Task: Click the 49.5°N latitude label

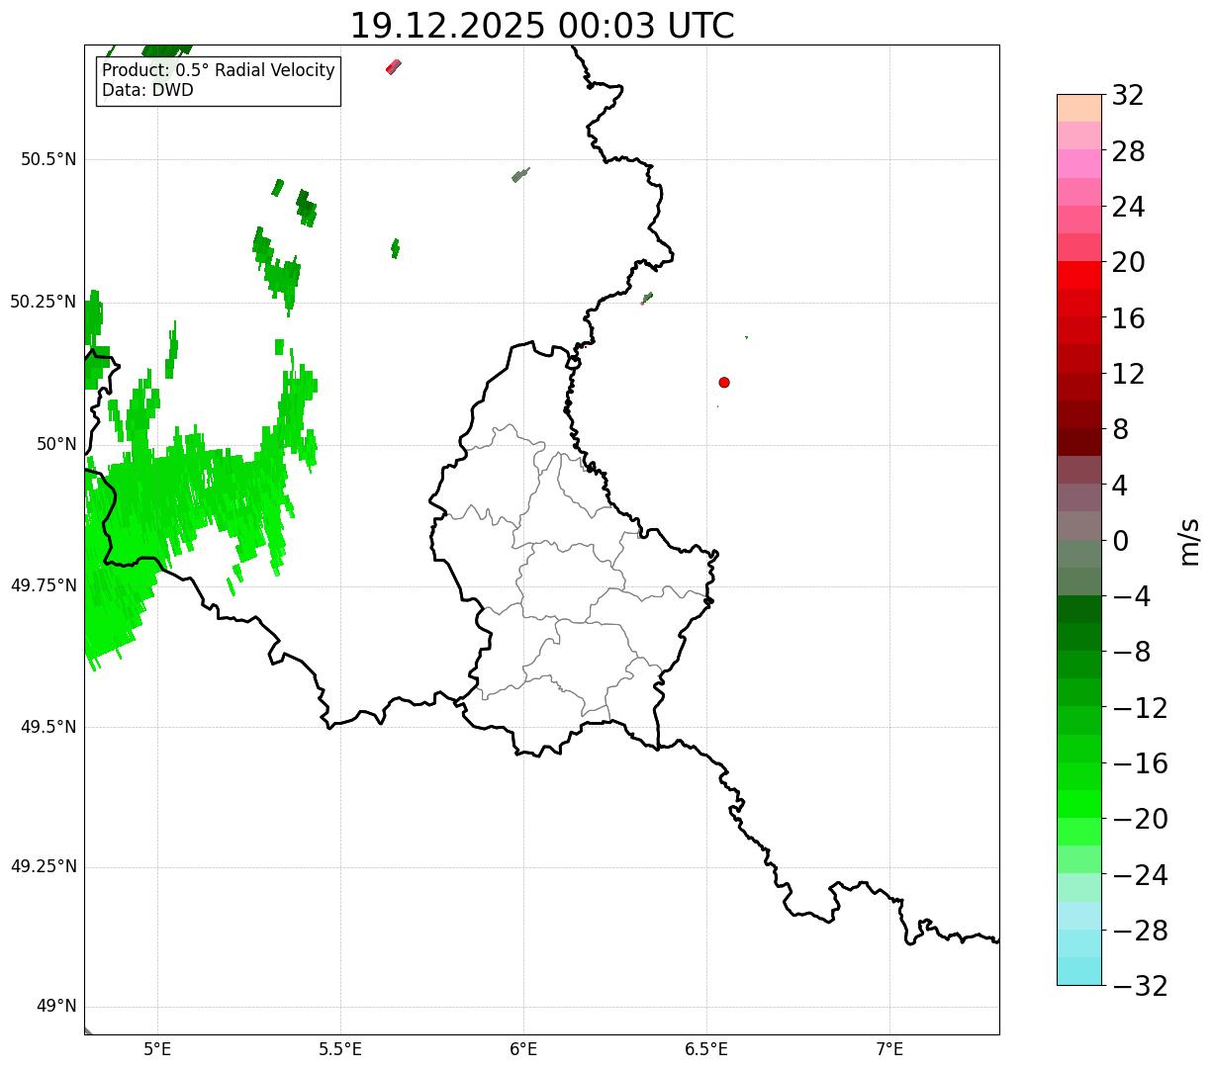Action: [48, 727]
